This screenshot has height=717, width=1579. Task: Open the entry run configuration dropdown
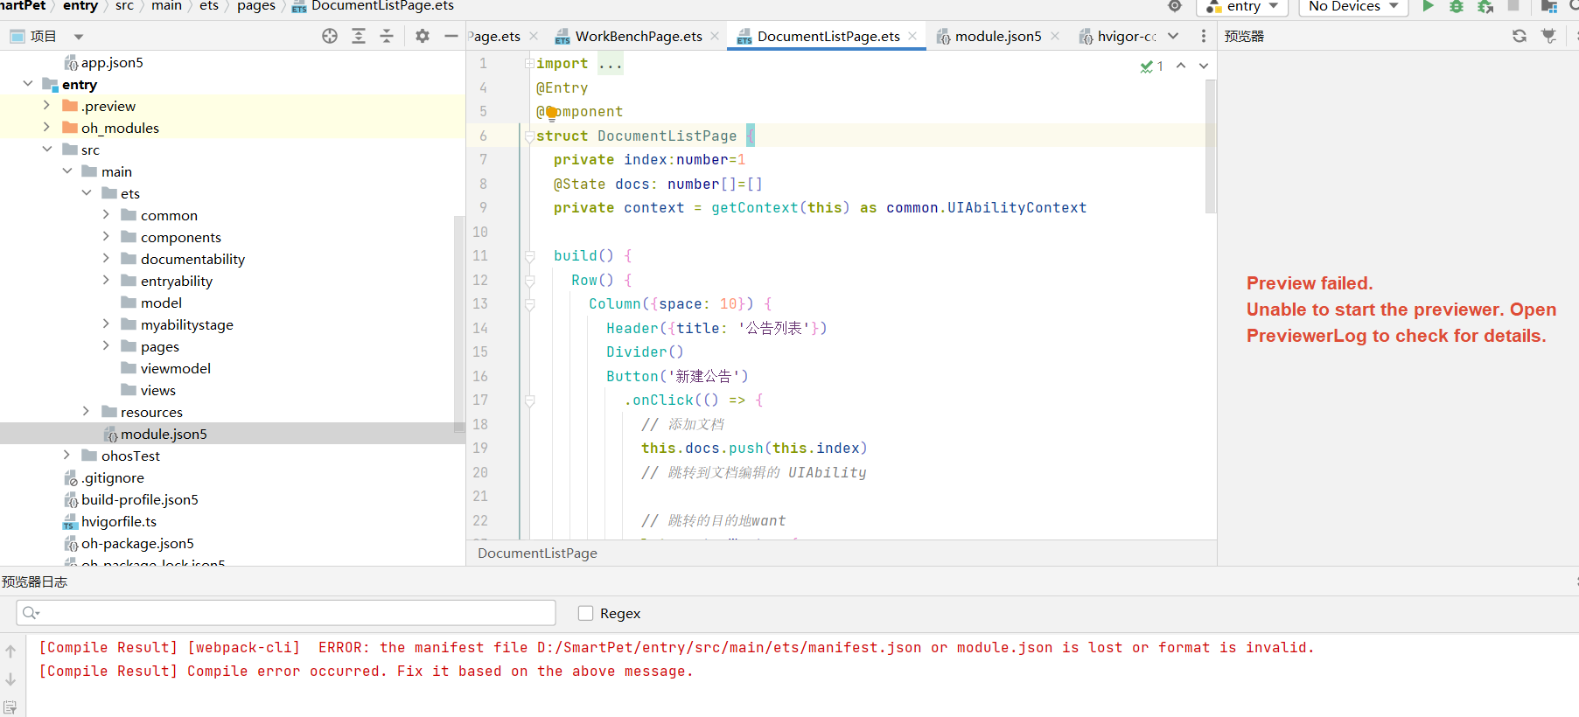pos(1242,6)
